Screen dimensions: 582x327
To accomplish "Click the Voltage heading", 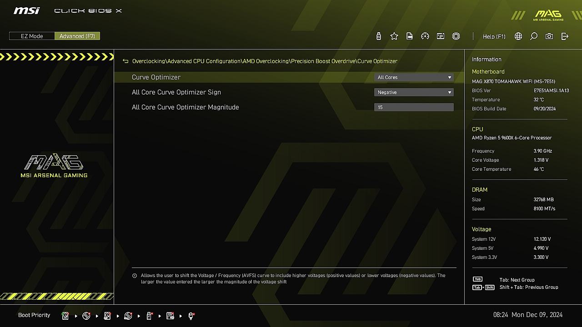I will tap(482, 229).
